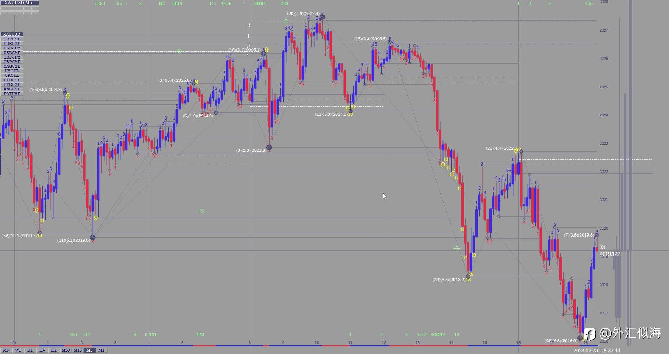
Task: Click the swing label (20)(4.6)(2027.4)
Action: click(x=303, y=14)
